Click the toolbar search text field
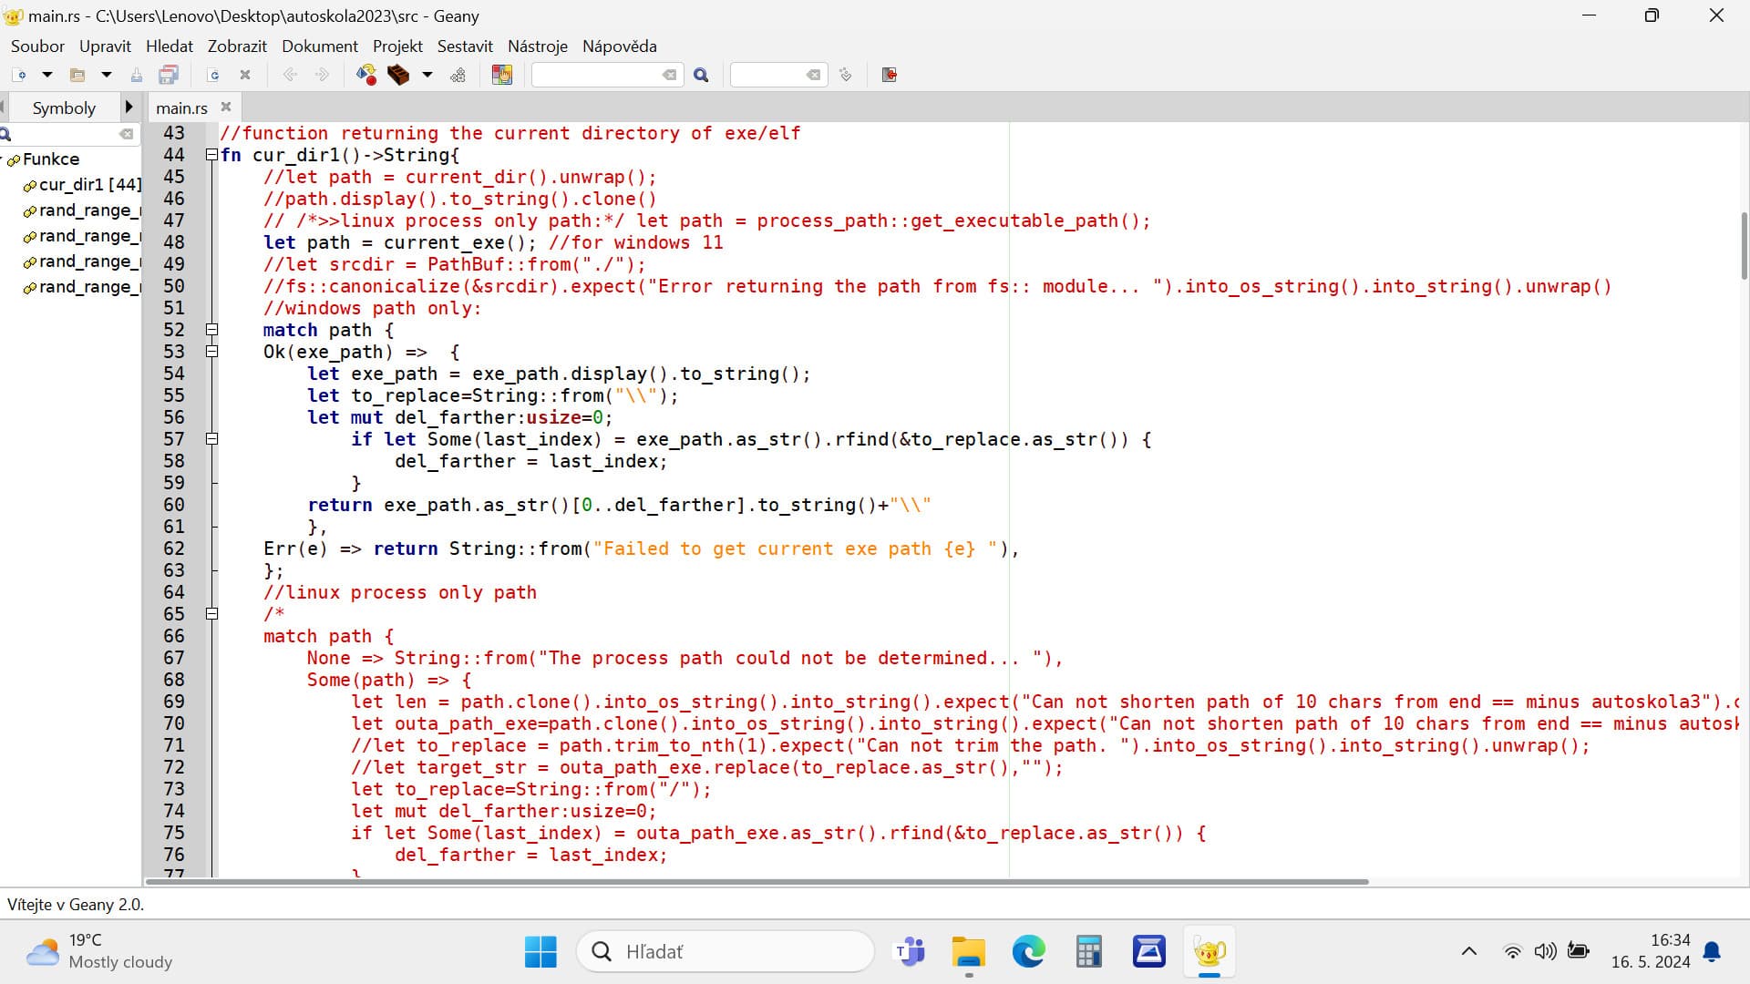 coord(597,75)
